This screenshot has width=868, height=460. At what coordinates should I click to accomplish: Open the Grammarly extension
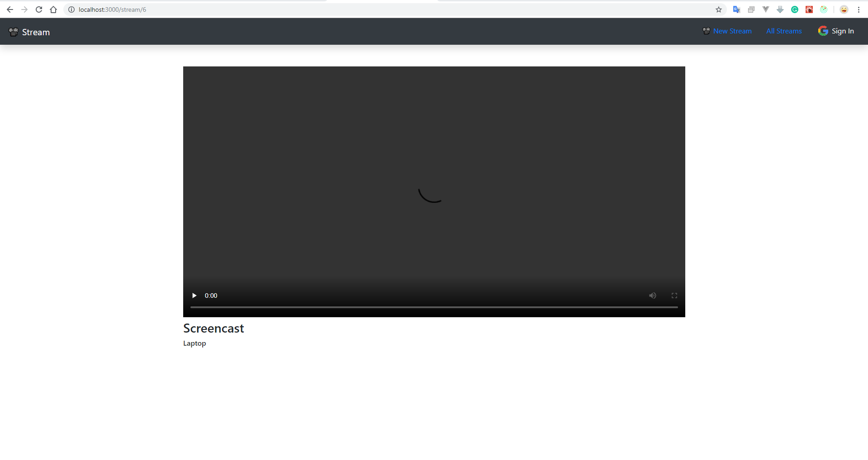795,9
